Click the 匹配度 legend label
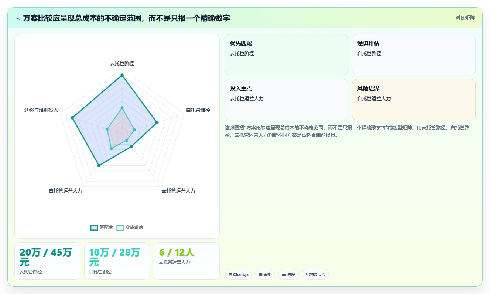Screen dimensions: 490x294 coord(106,228)
